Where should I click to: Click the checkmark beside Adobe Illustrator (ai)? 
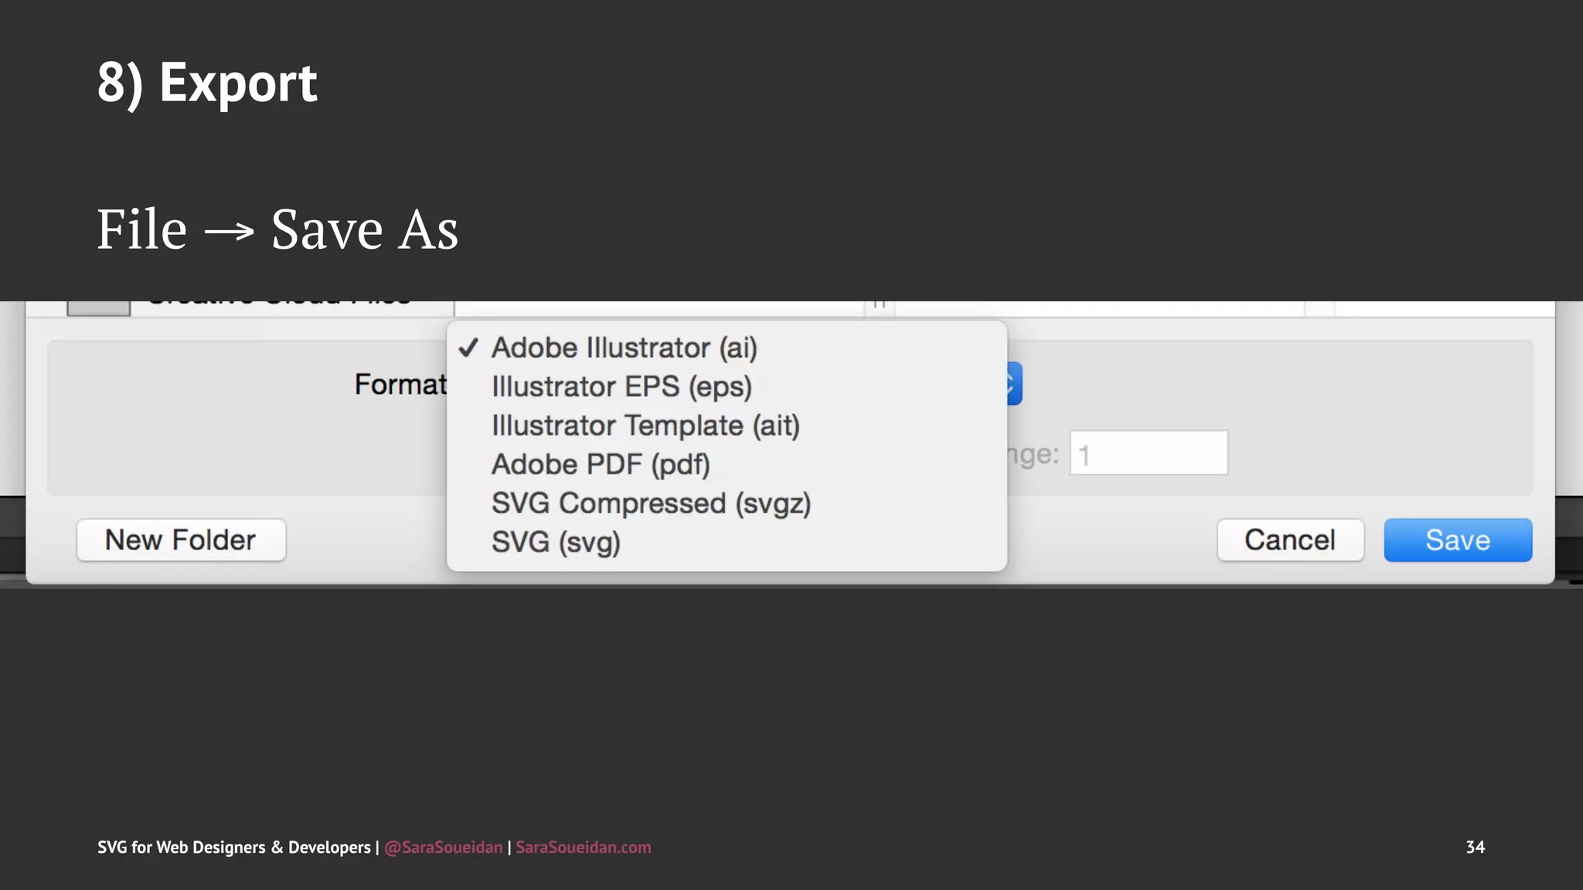point(468,348)
